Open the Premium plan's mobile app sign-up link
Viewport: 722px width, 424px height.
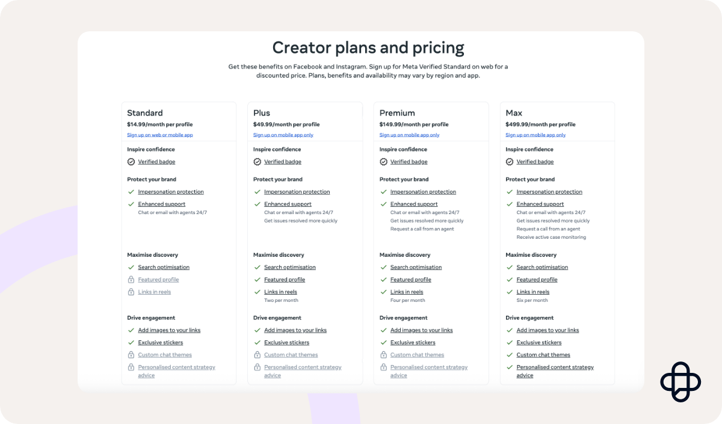(409, 135)
